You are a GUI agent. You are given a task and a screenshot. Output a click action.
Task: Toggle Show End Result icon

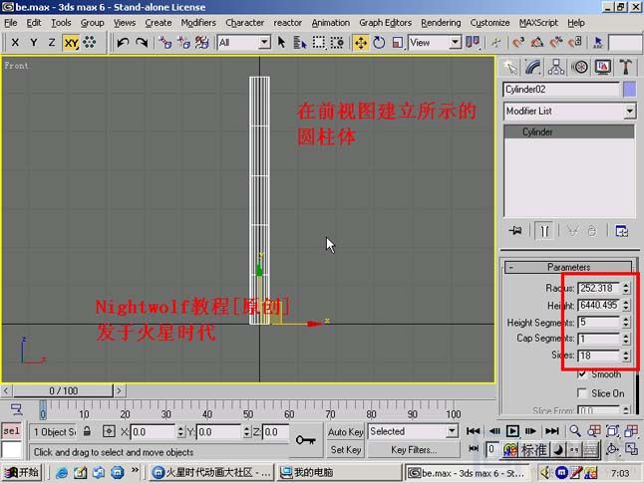pos(544,231)
